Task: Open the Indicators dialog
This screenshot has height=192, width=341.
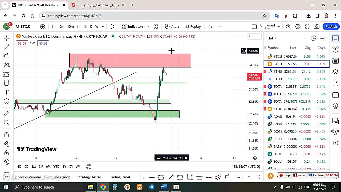Action: [133, 26]
